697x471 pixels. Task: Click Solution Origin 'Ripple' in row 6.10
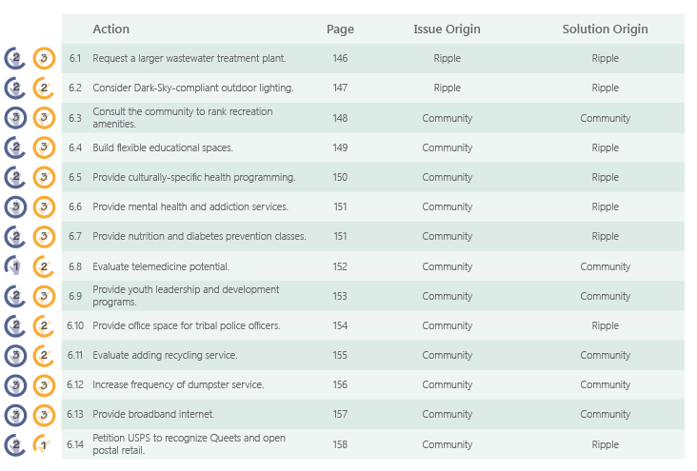[x=605, y=326]
